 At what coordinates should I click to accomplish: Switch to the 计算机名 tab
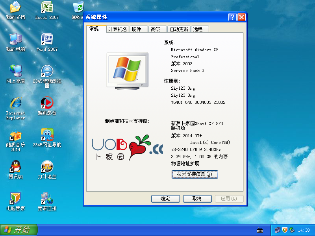tap(117, 29)
